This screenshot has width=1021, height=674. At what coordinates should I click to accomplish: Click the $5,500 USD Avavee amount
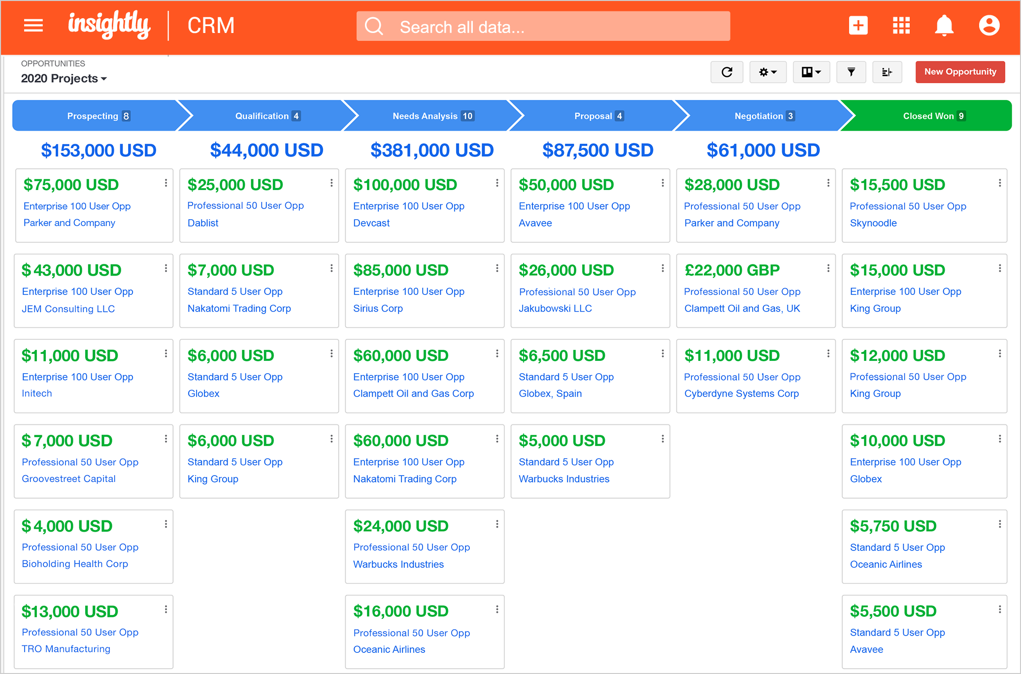pyautogui.click(x=893, y=611)
